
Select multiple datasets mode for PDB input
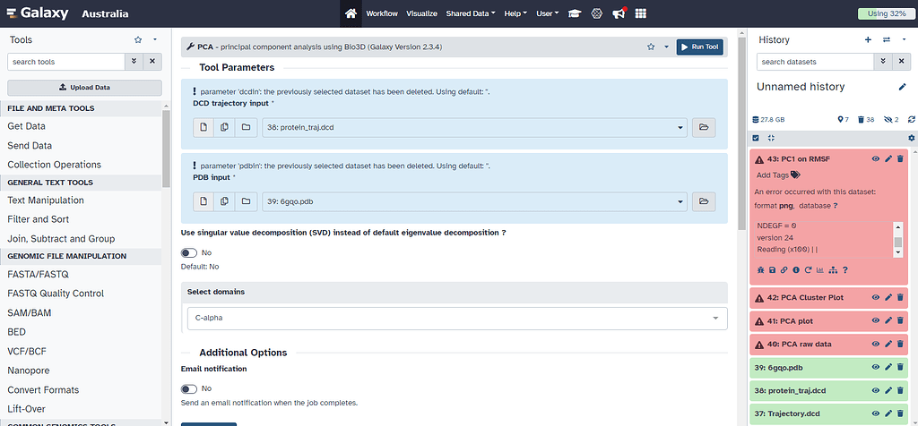[x=224, y=201]
